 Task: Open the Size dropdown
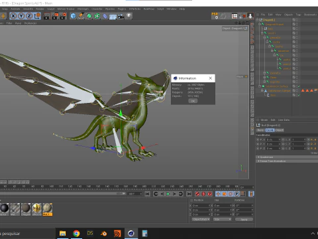tap(222, 219)
